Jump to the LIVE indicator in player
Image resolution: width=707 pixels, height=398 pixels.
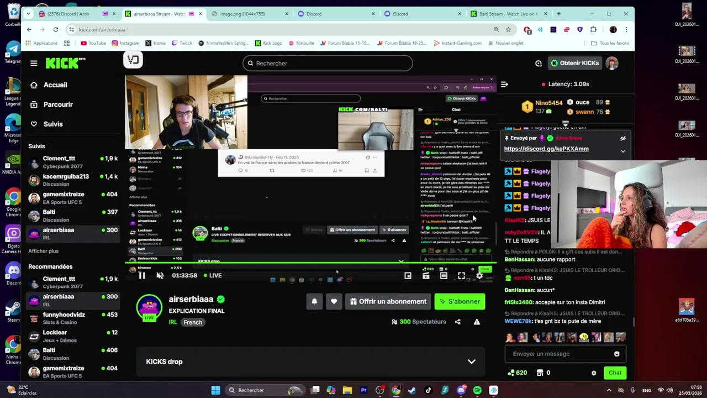coord(213,275)
